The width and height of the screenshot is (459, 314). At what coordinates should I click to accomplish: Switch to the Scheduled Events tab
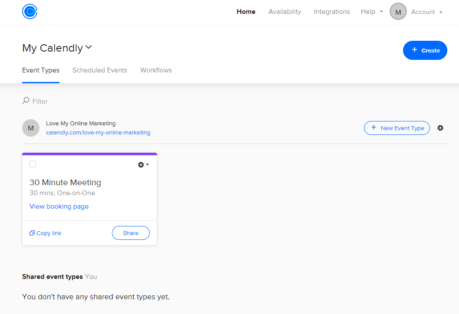pyautogui.click(x=100, y=70)
